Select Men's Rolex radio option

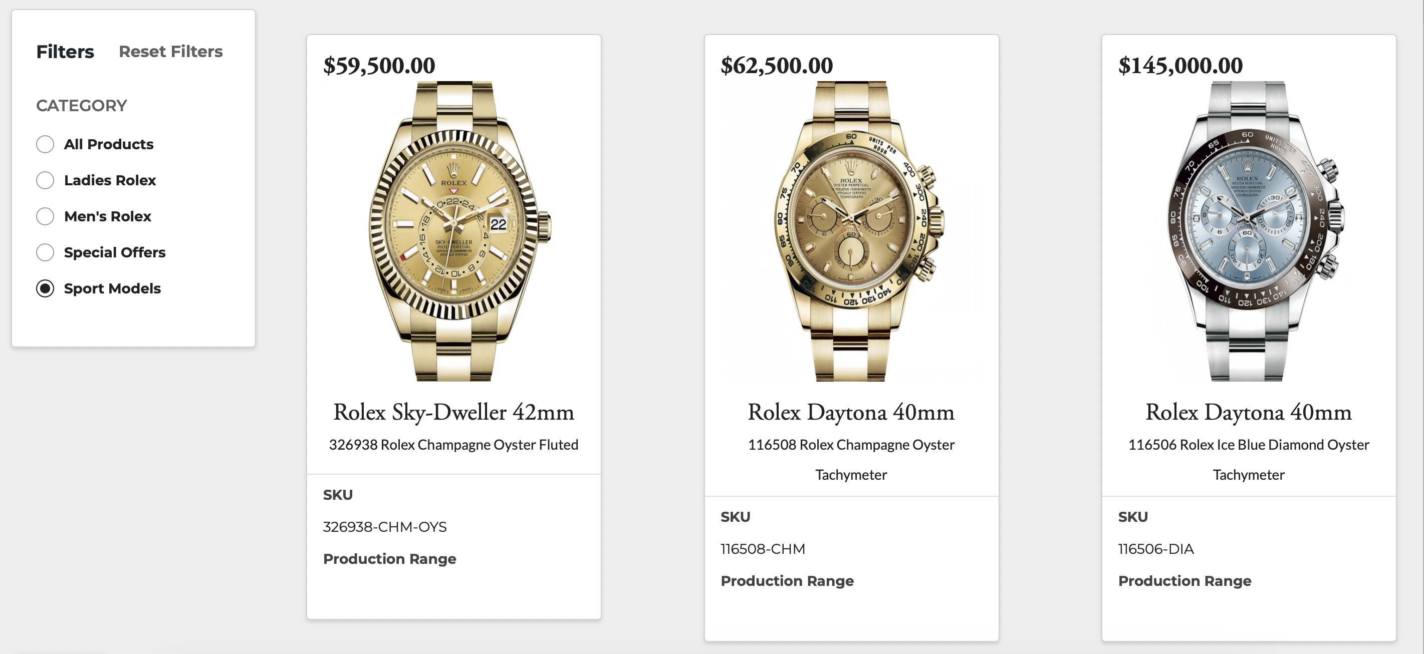tap(45, 216)
